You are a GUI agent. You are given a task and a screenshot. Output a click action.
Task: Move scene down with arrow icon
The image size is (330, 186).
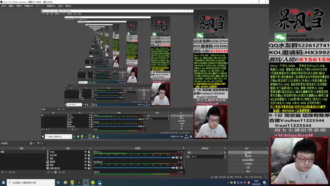pos(14,172)
